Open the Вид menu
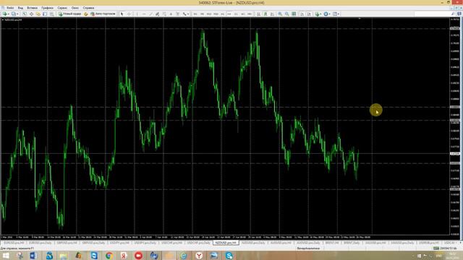Screen dimensions: 463x260 tap(20, 8)
